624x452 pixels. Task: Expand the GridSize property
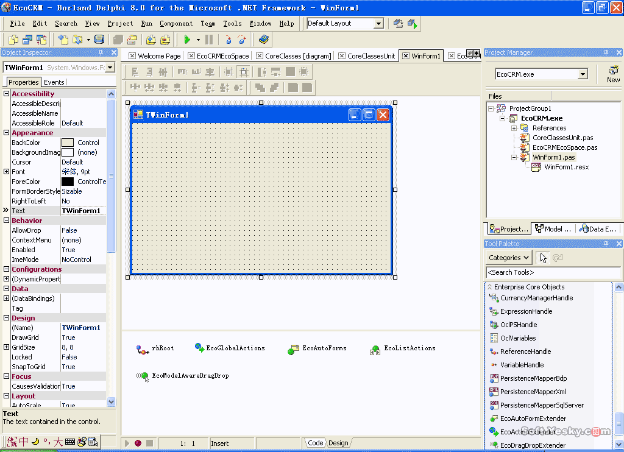[x=6, y=347]
